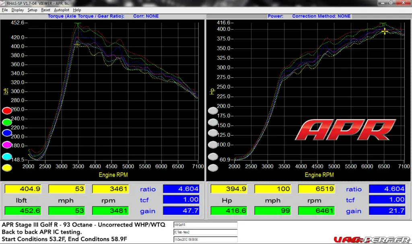
Task: Click the torque panel tcf field 1.00
Action: 181,200
